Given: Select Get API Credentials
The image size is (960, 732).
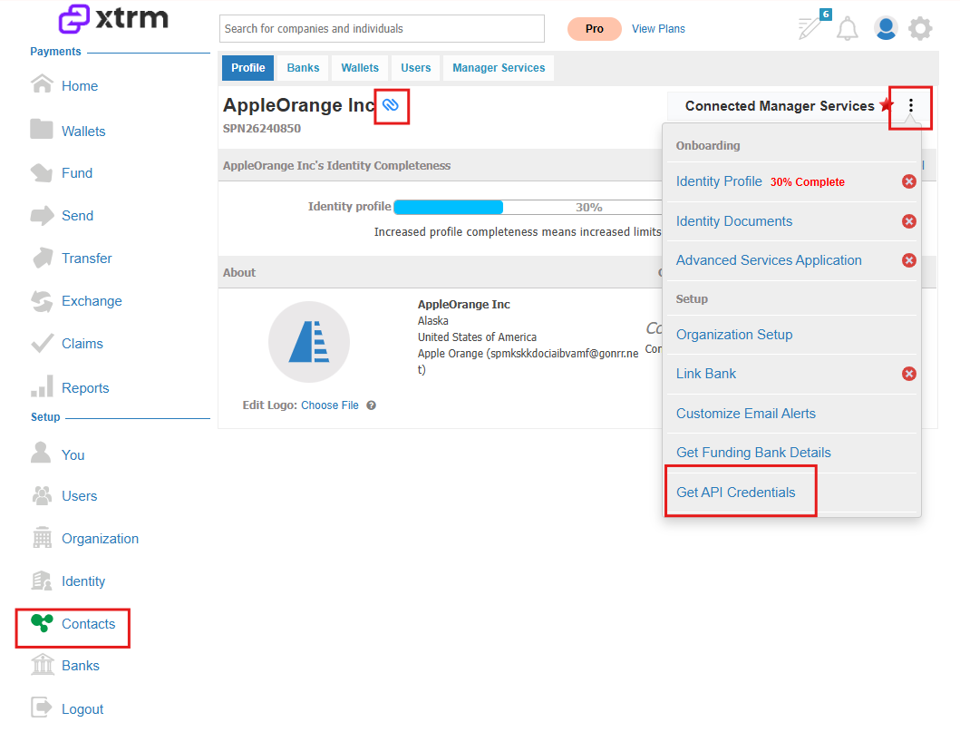Looking at the screenshot, I should pos(735,493).
